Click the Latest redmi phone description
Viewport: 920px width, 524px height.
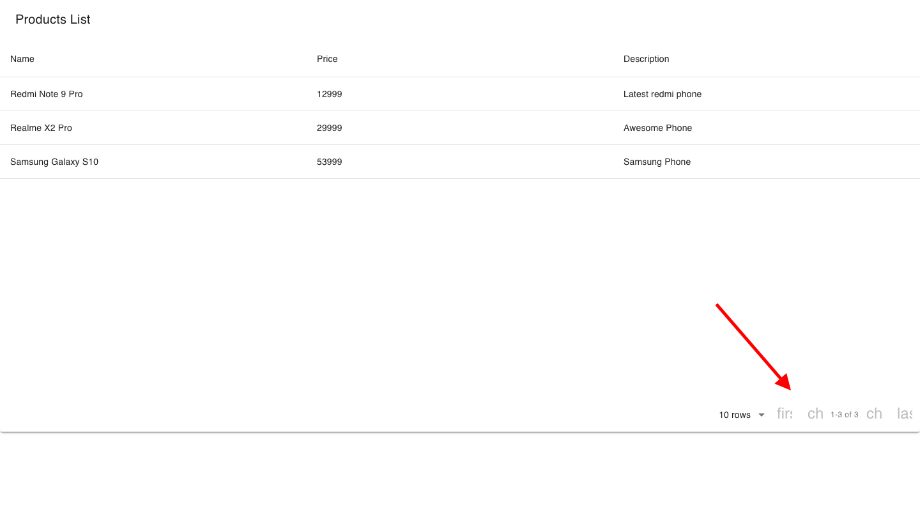(x=662, y=94)
